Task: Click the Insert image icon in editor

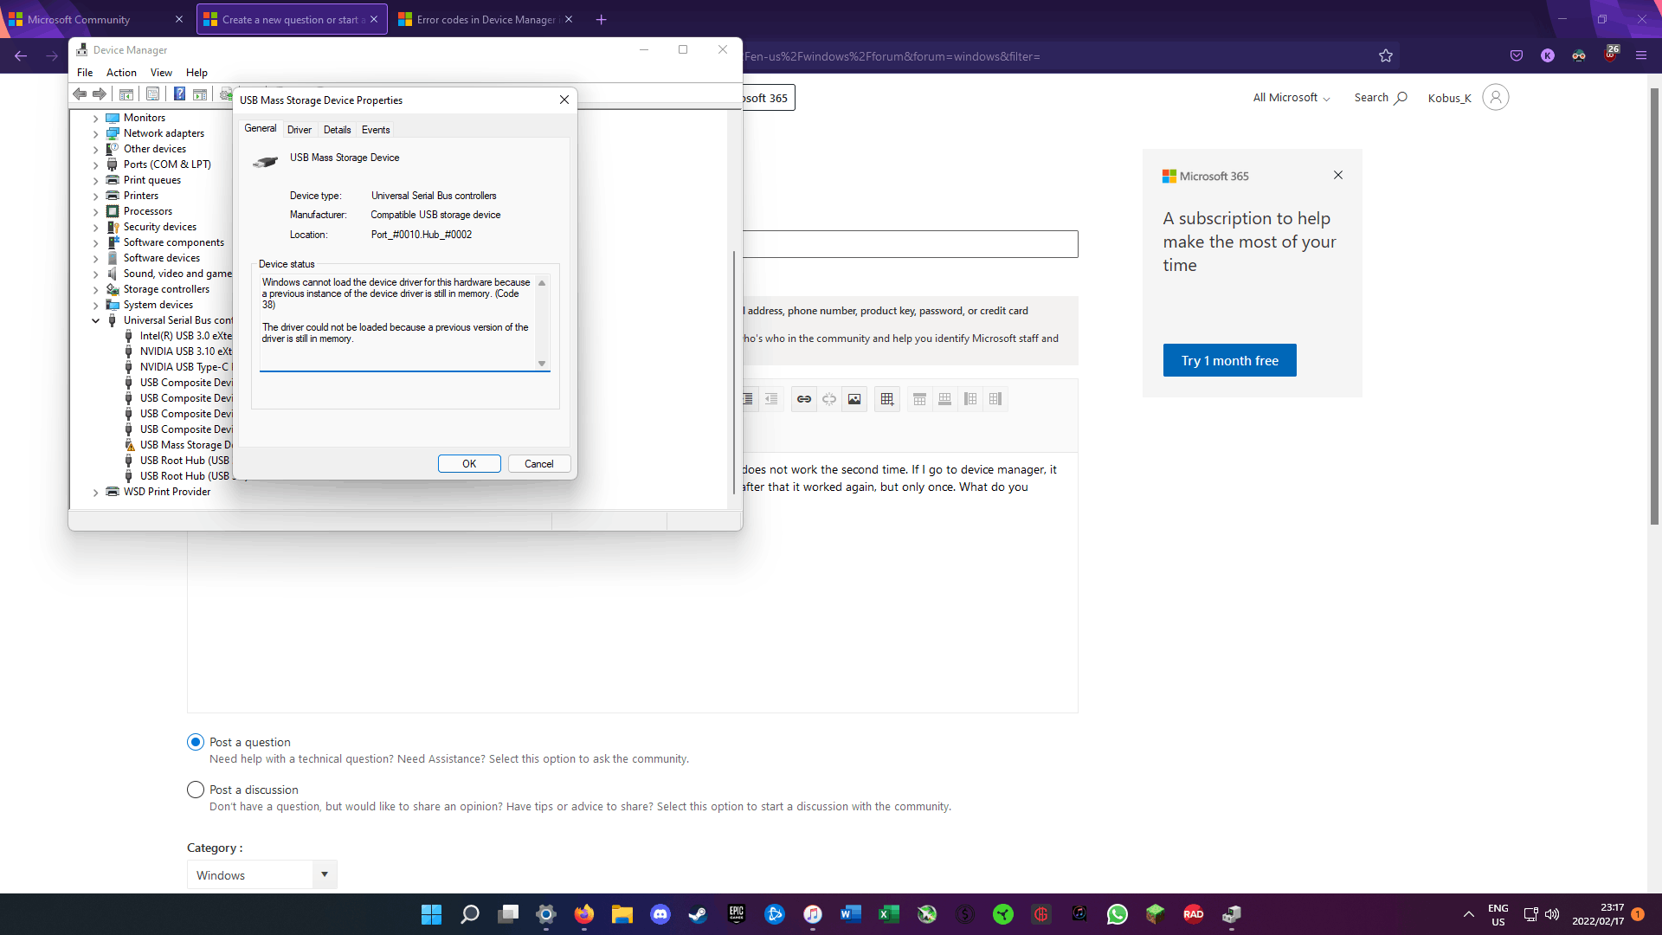Action: 854,399
